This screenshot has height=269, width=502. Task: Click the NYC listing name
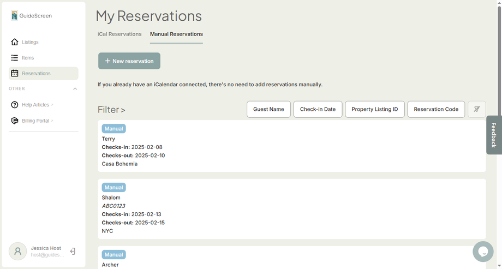tap(107, 231)
